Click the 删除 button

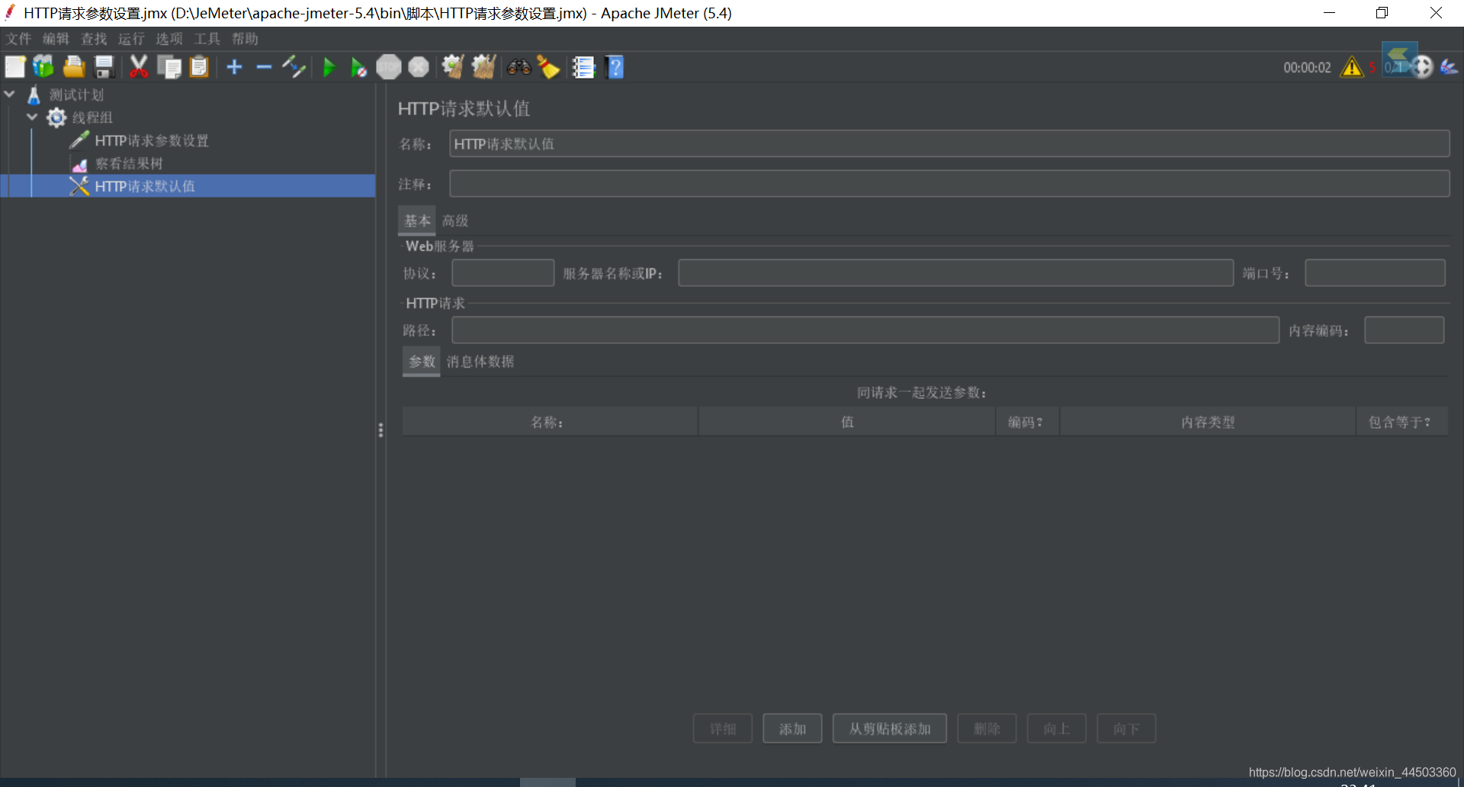coord(987,728)
